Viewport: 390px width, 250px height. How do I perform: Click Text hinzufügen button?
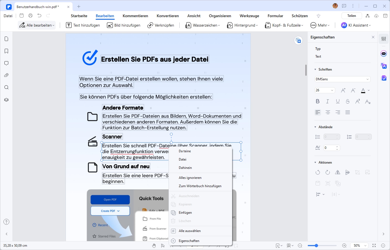(x=83, y=25)
